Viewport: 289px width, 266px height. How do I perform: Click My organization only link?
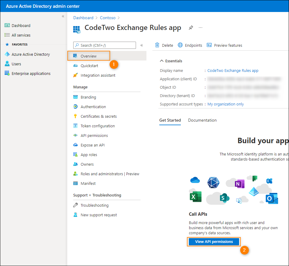225,104
